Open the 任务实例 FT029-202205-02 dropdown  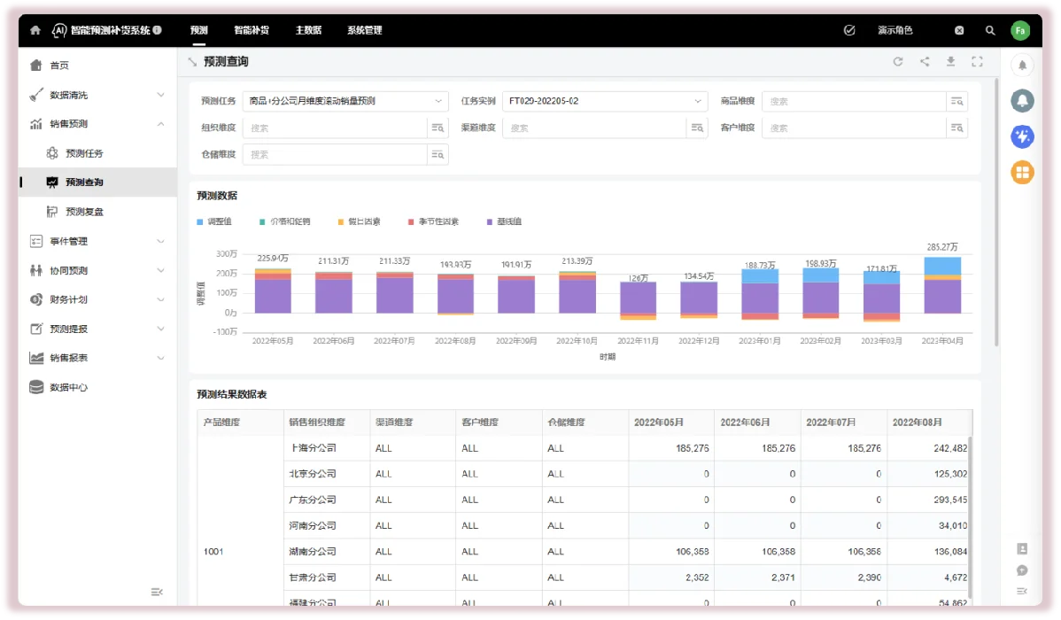pos(604,101)
